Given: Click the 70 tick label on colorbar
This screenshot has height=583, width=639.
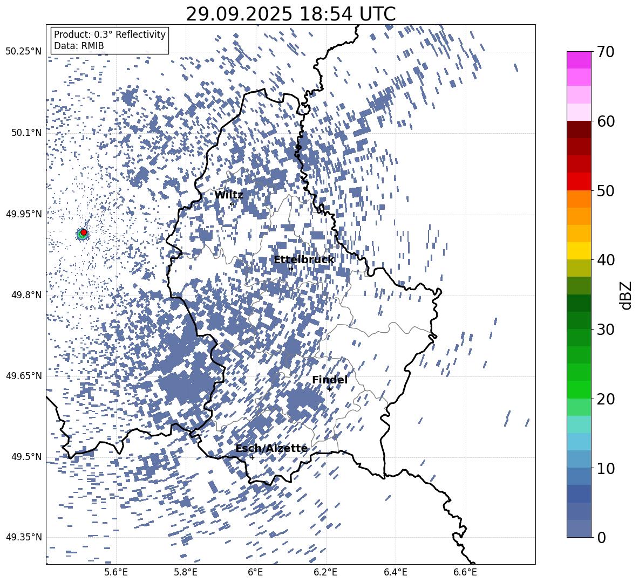Looking at the screenshot, I should click(x=606, y=52).
